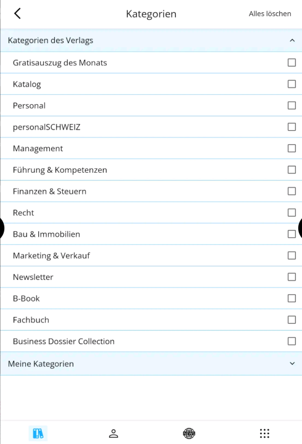Viewport: 302px width, 444px height.
Task: Check the Management category box
Action: 292,149
